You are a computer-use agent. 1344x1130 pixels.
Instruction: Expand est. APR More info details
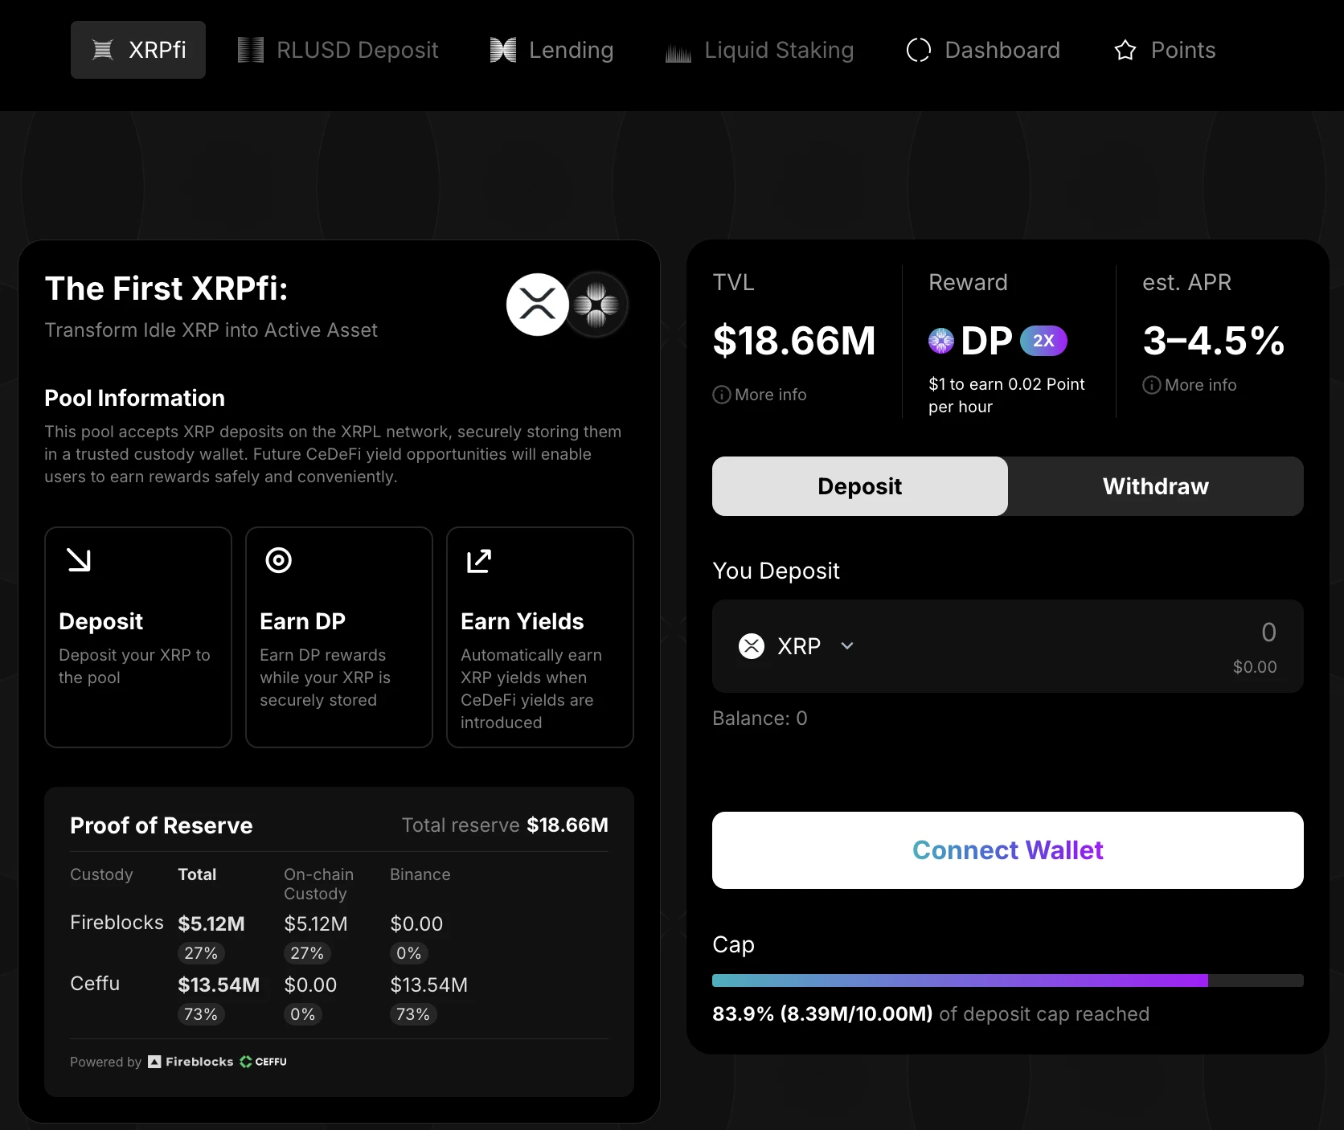pyautogui.click(x=1190, y=384)
